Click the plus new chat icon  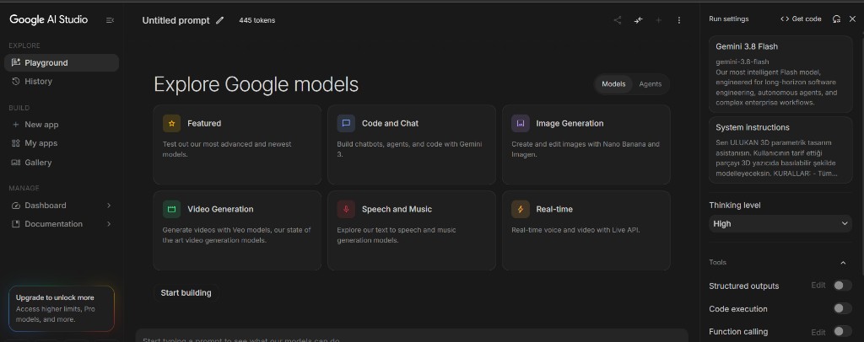click(x=658, y=20)
